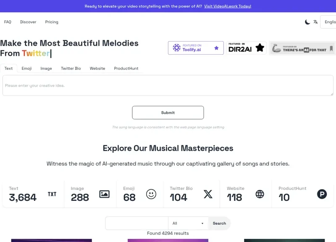Select the Text tab
The height and width of the screenshot is (242, 336).
point(8,68)
